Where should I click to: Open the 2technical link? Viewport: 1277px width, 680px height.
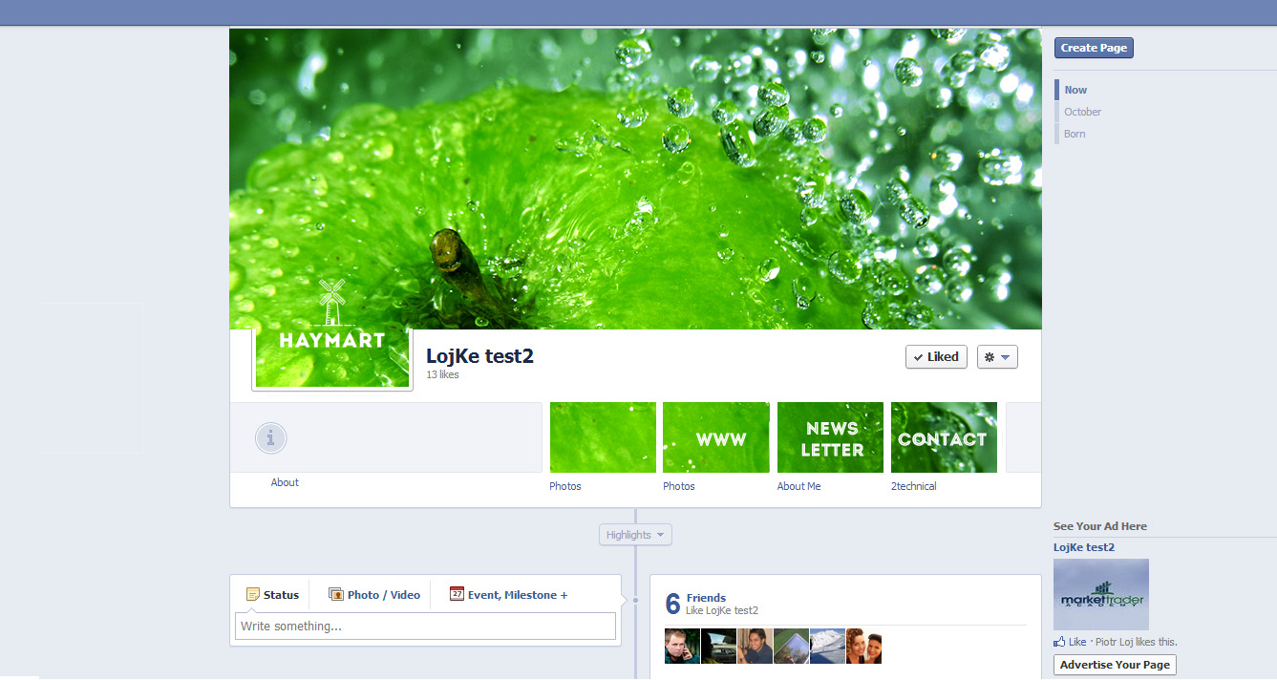click(x=914, y=486)
